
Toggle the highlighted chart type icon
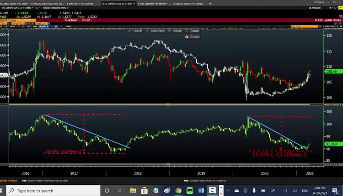56,26
